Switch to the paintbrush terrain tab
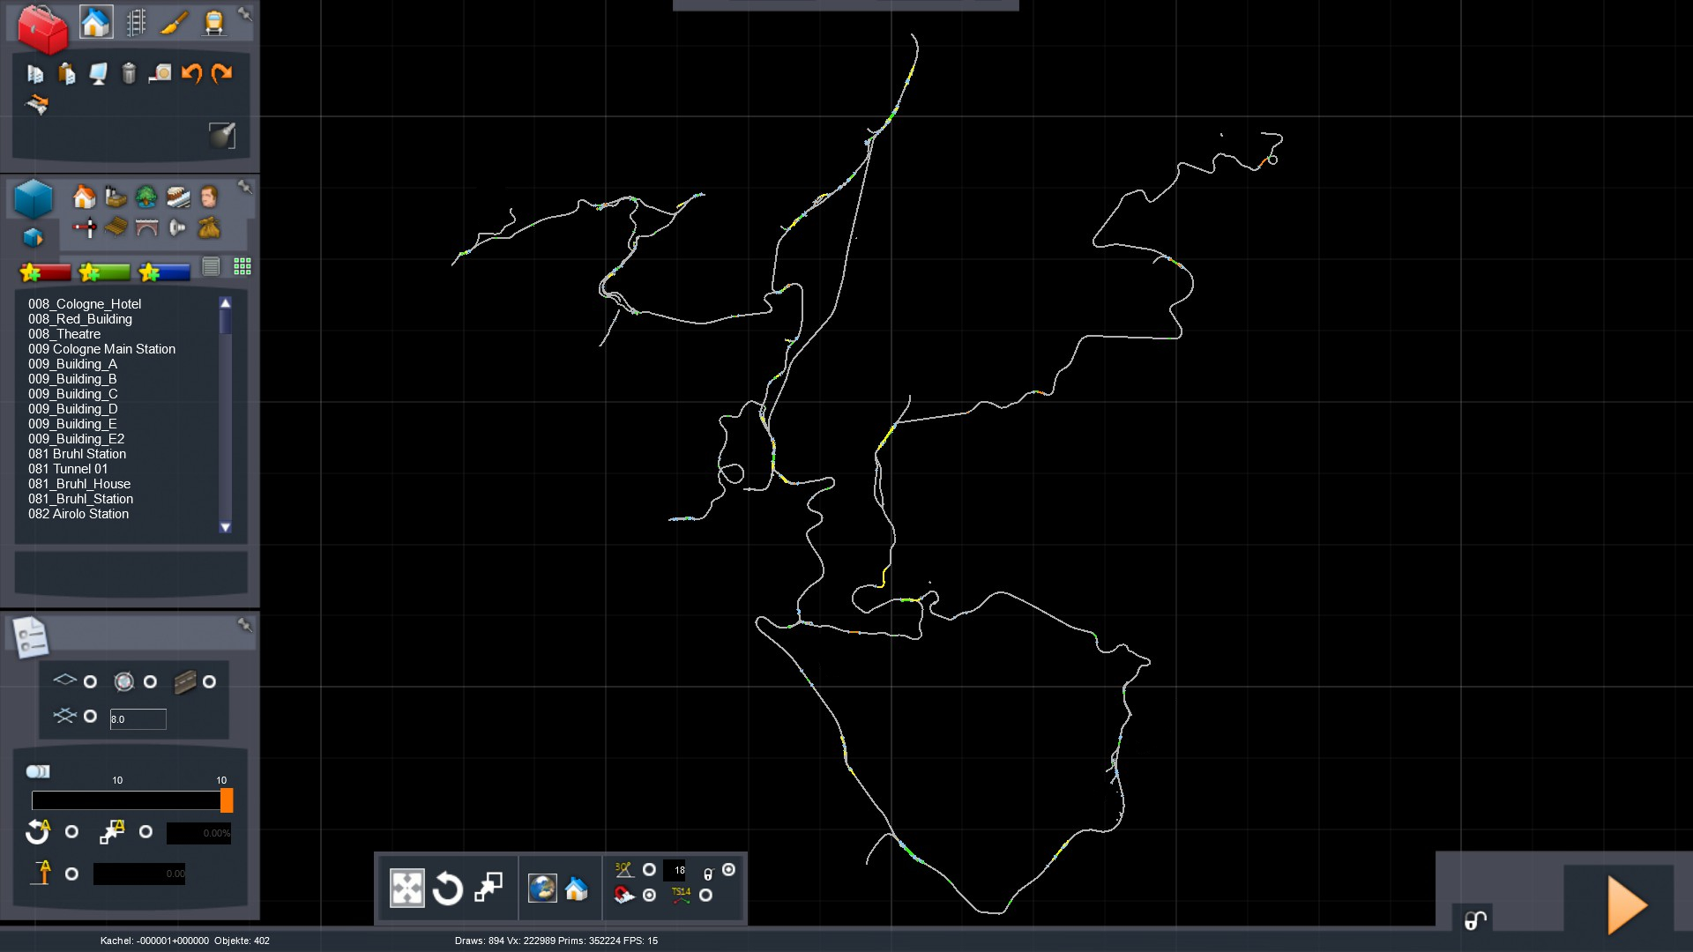Viewport: 1693px width, 952px height. click(x=175, y=22)
